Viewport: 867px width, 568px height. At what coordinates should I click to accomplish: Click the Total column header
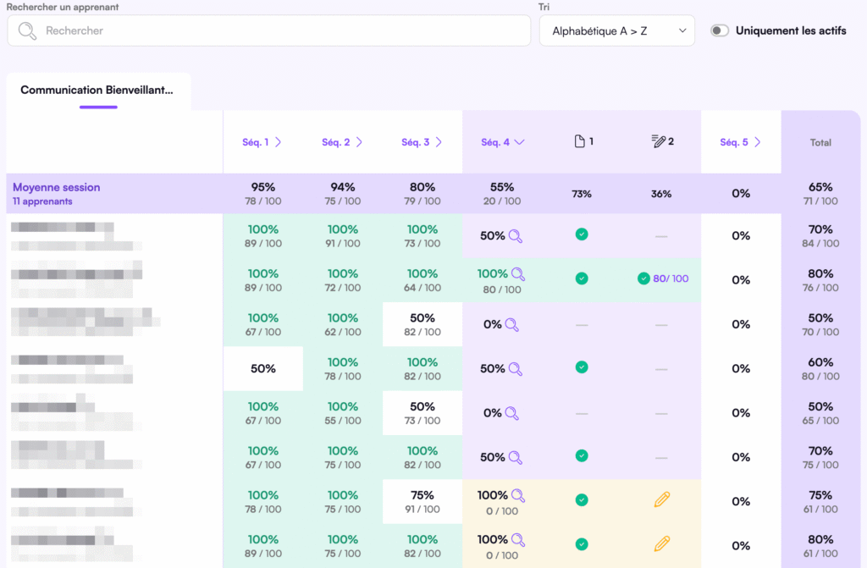(820, 143)
